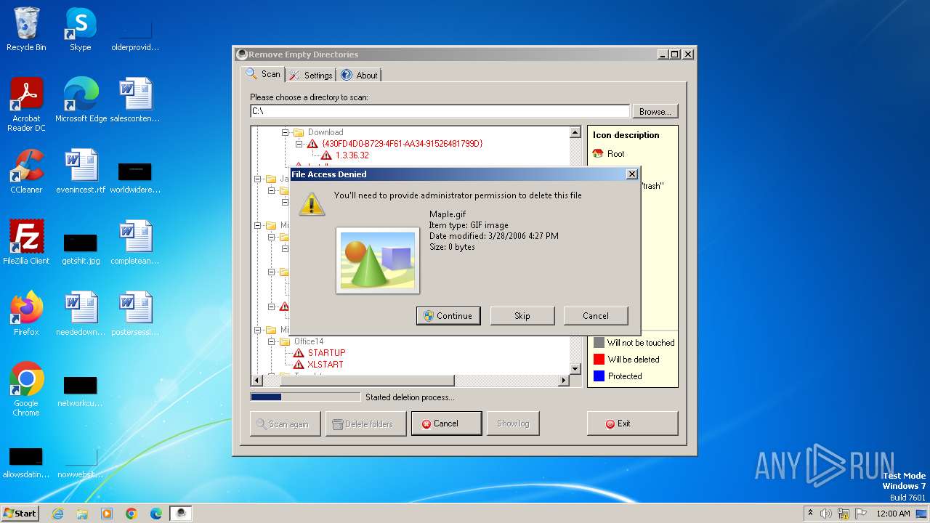Open the Recycle Bin desktop icon

(x=26, y=30)
